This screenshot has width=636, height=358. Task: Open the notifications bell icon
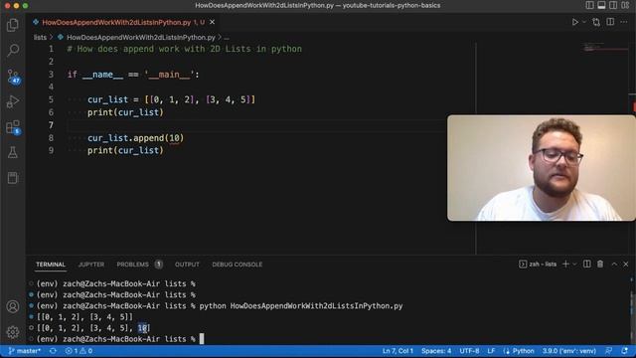click(x=625, y=351)
